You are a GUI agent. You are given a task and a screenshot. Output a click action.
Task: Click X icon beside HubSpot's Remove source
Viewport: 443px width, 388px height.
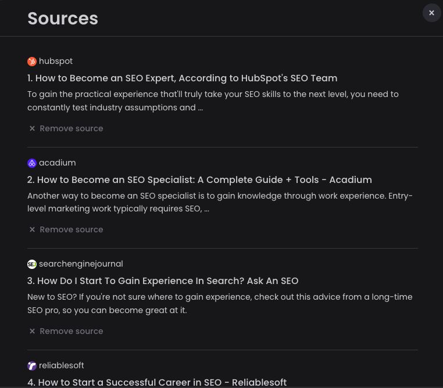(x=33, y=128)
